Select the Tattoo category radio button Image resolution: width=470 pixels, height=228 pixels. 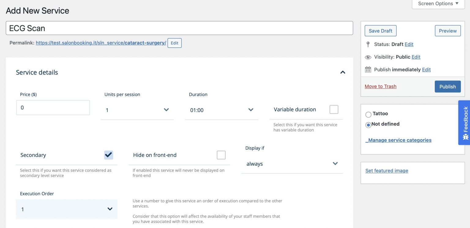[368, 115]
